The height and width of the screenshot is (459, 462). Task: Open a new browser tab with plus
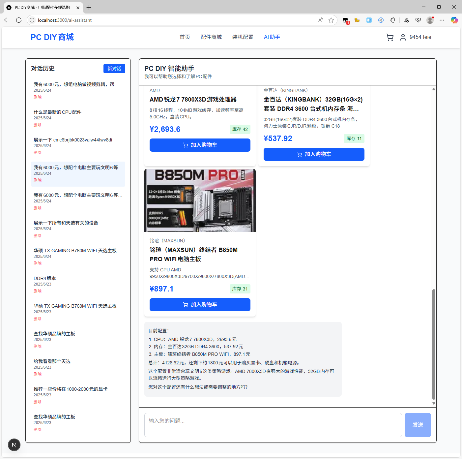point(89,7)
